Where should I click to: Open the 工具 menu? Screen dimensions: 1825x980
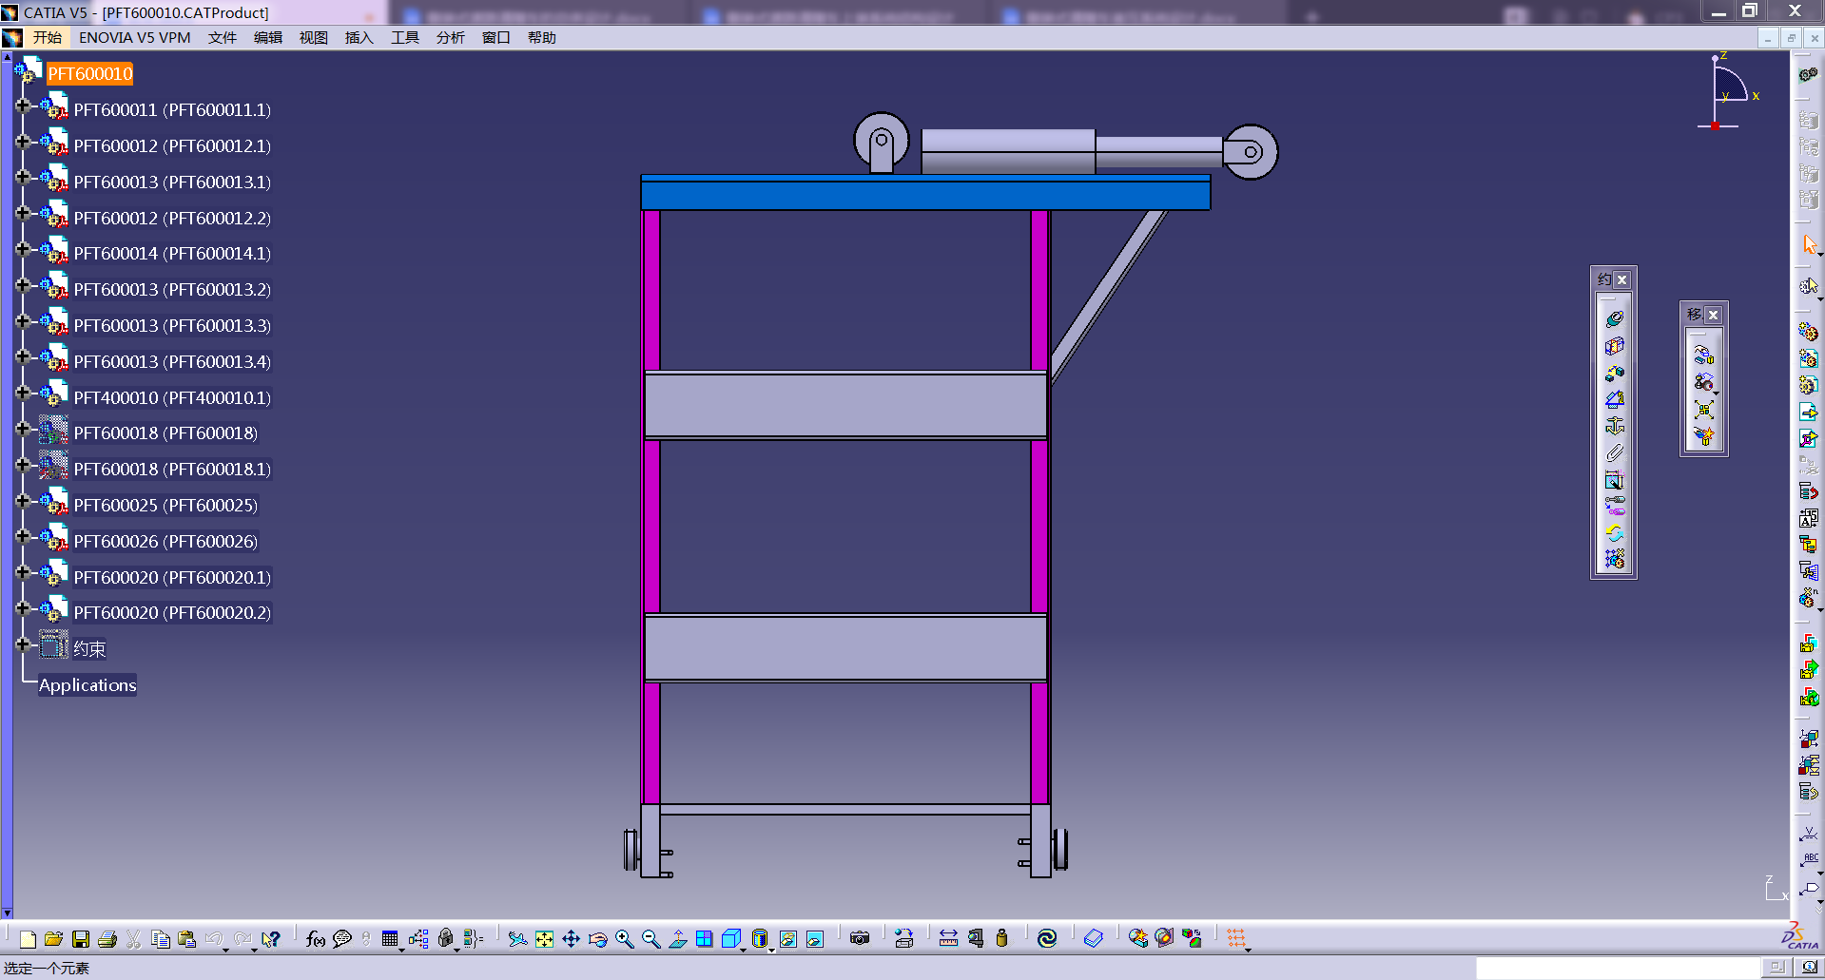(x=405, y=38)
